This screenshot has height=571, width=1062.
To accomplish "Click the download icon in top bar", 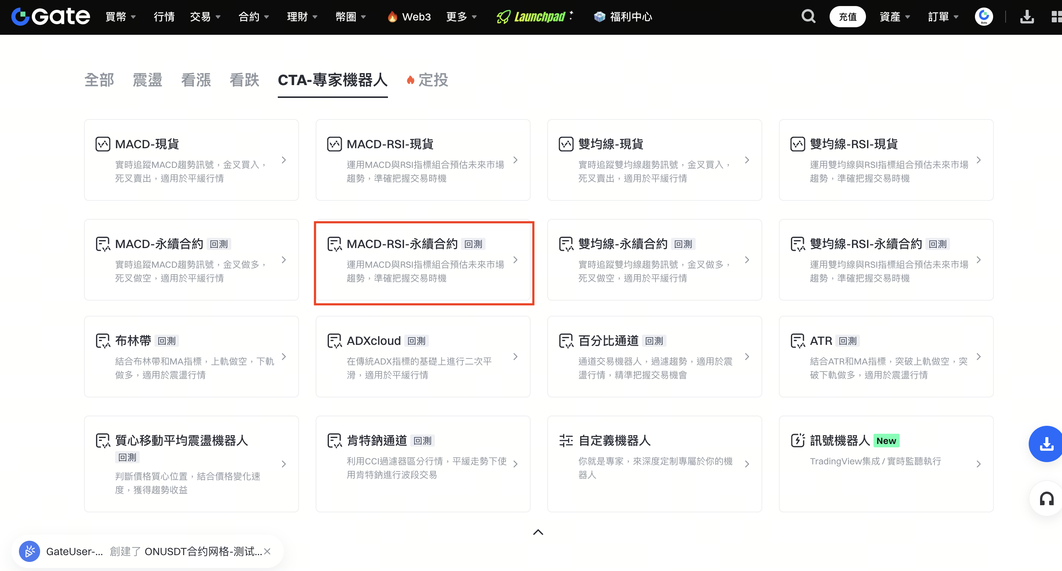I will (x=1026, y=17).
